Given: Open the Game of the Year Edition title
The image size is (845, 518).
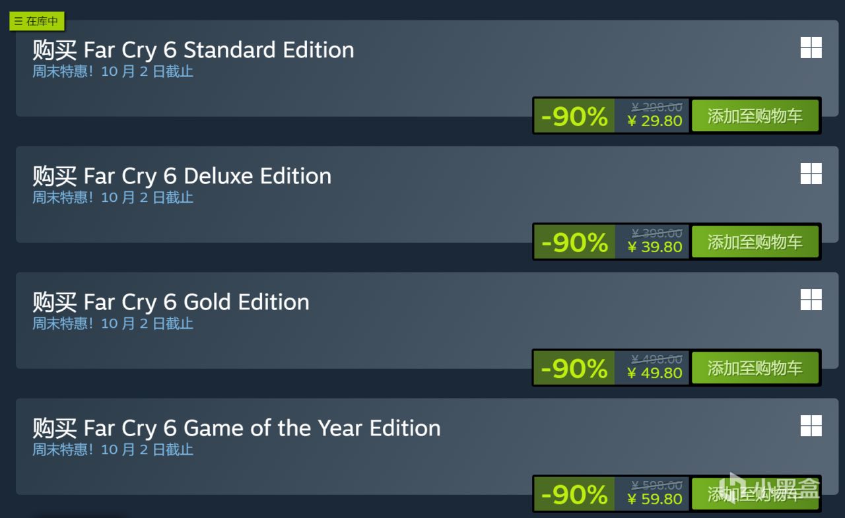Looking at the screenshot, I should click(236, 428).
